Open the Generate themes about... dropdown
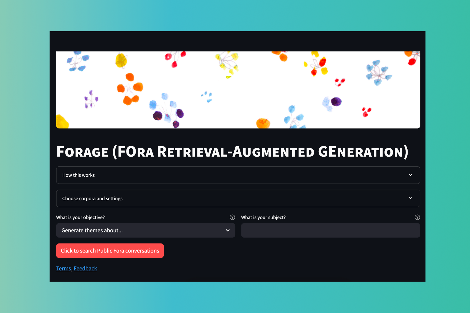Viewport: 470px width, 313px height. click(x=145, y=230)
